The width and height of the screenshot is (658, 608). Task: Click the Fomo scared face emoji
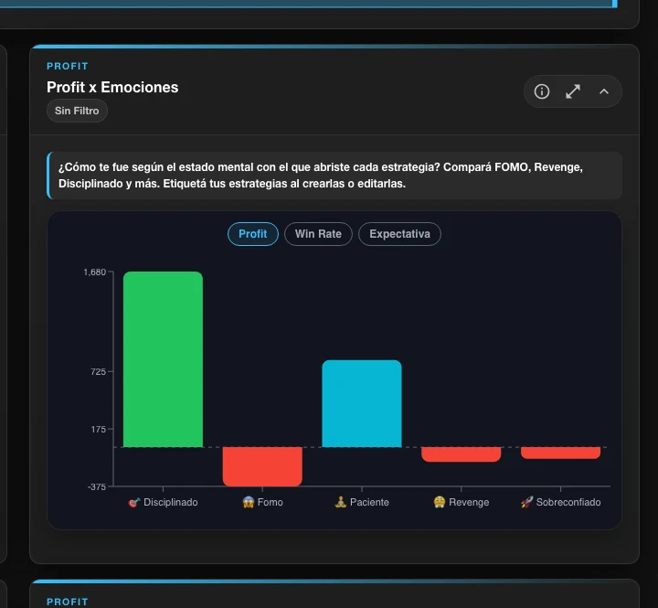click(x=249, y=502)
